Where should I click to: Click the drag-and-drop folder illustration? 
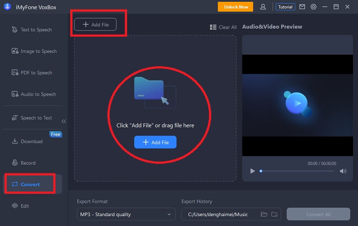(x=155, y=92)
